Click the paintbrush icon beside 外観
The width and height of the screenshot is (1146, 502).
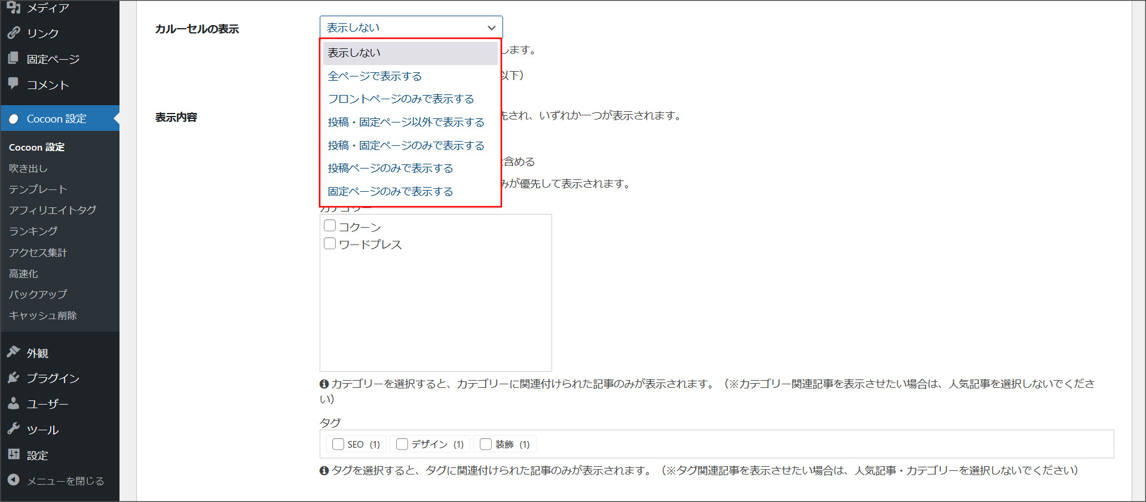pyautogui.click(x=14, y=352)
